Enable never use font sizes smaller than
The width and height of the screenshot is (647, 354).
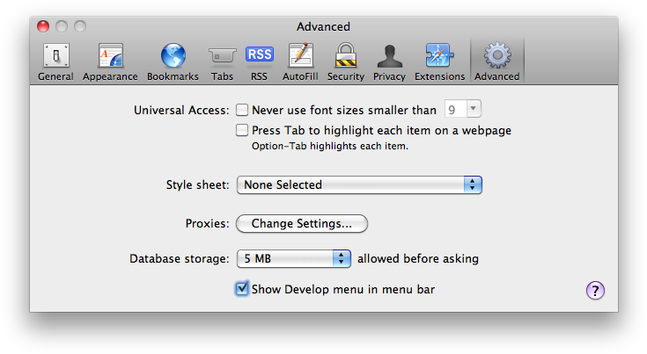(x=242, y=111)
